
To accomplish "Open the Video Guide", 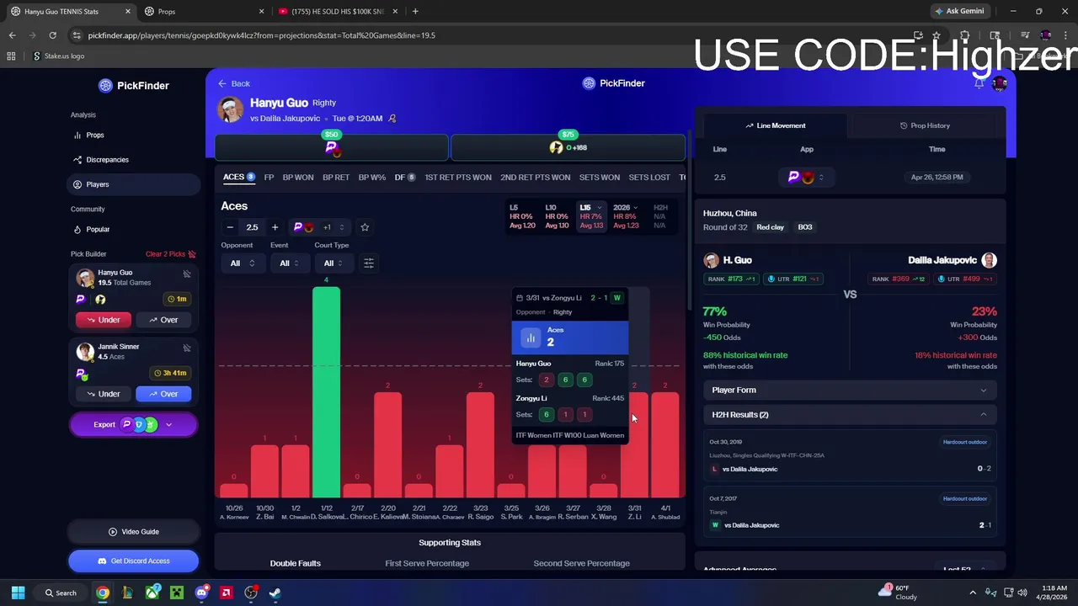I will click(133, 532).
